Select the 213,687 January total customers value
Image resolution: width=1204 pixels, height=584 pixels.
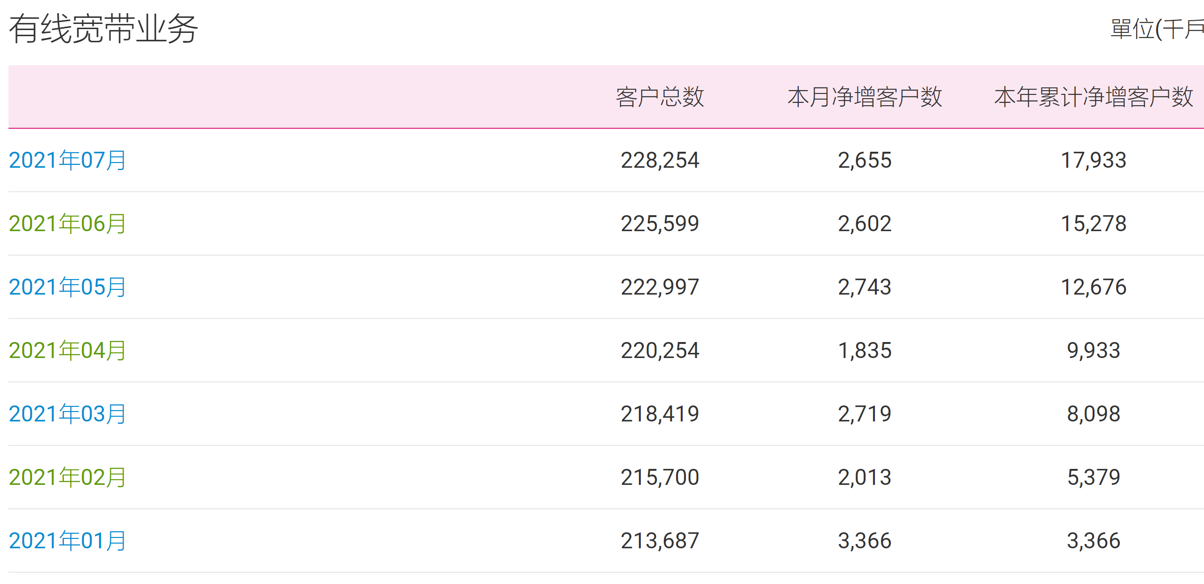click(660, 541)
